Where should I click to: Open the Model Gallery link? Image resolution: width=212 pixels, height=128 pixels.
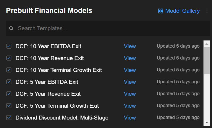(182, 11)
